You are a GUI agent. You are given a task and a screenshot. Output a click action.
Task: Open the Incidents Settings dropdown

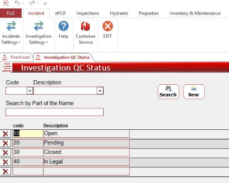coord(11,33)
